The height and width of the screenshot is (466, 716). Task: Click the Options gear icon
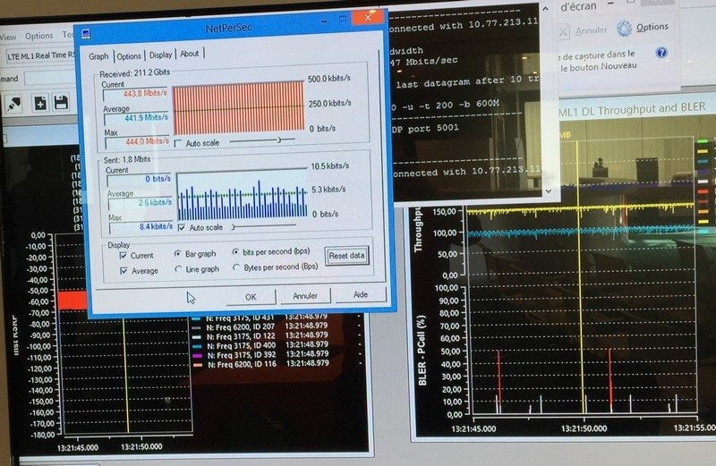coord(624,29)
